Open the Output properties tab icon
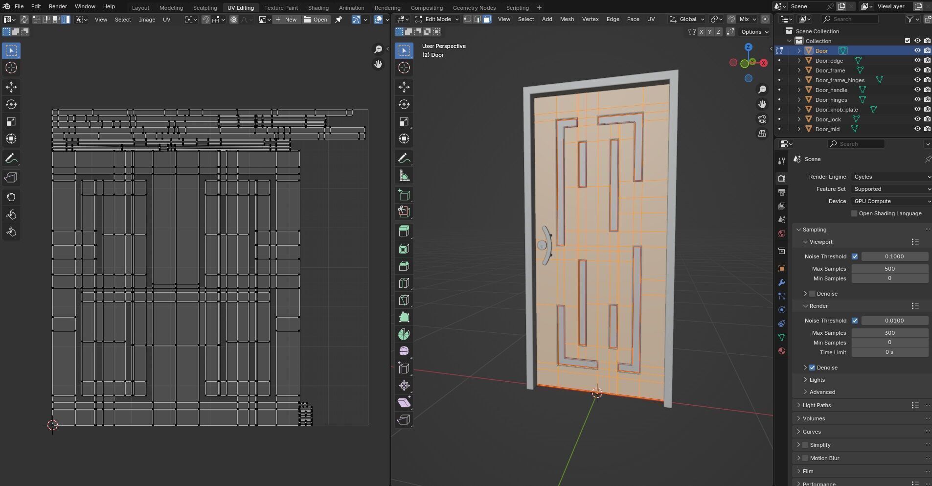 781,192
